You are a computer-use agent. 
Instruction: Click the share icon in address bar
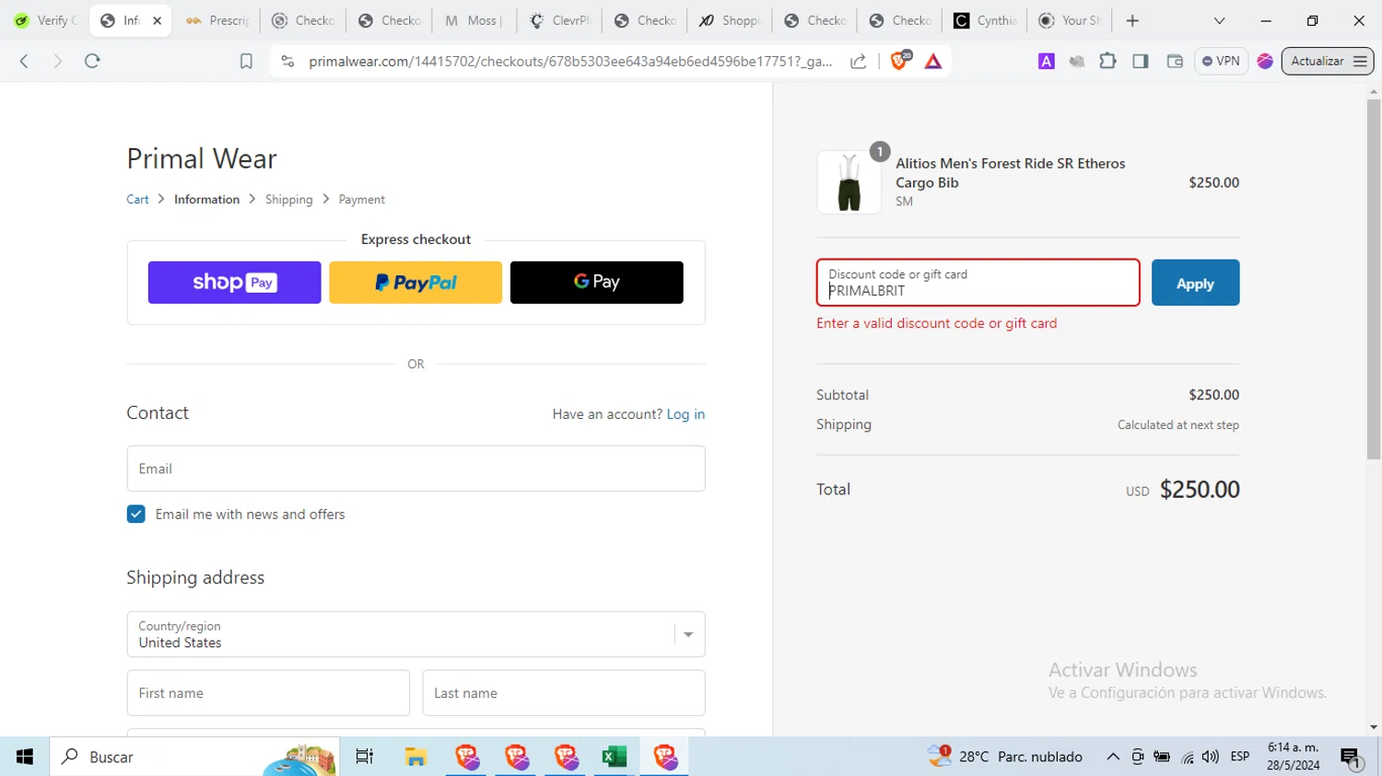pyautogui.click(x=859, y=61)
